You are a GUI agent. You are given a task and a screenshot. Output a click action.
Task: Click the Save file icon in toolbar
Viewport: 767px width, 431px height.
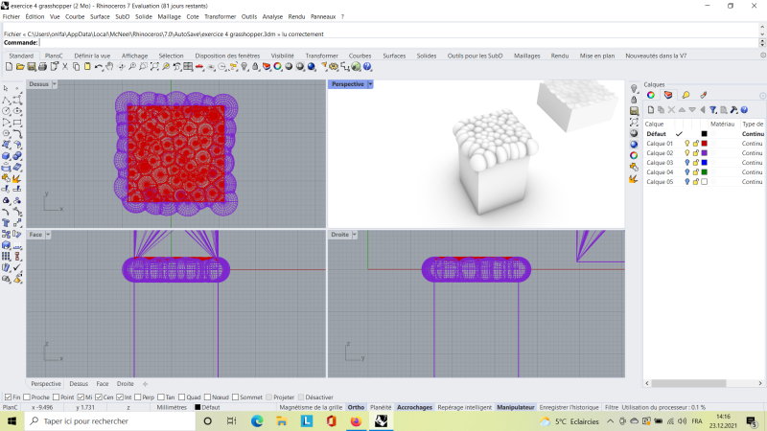[31, 67]
